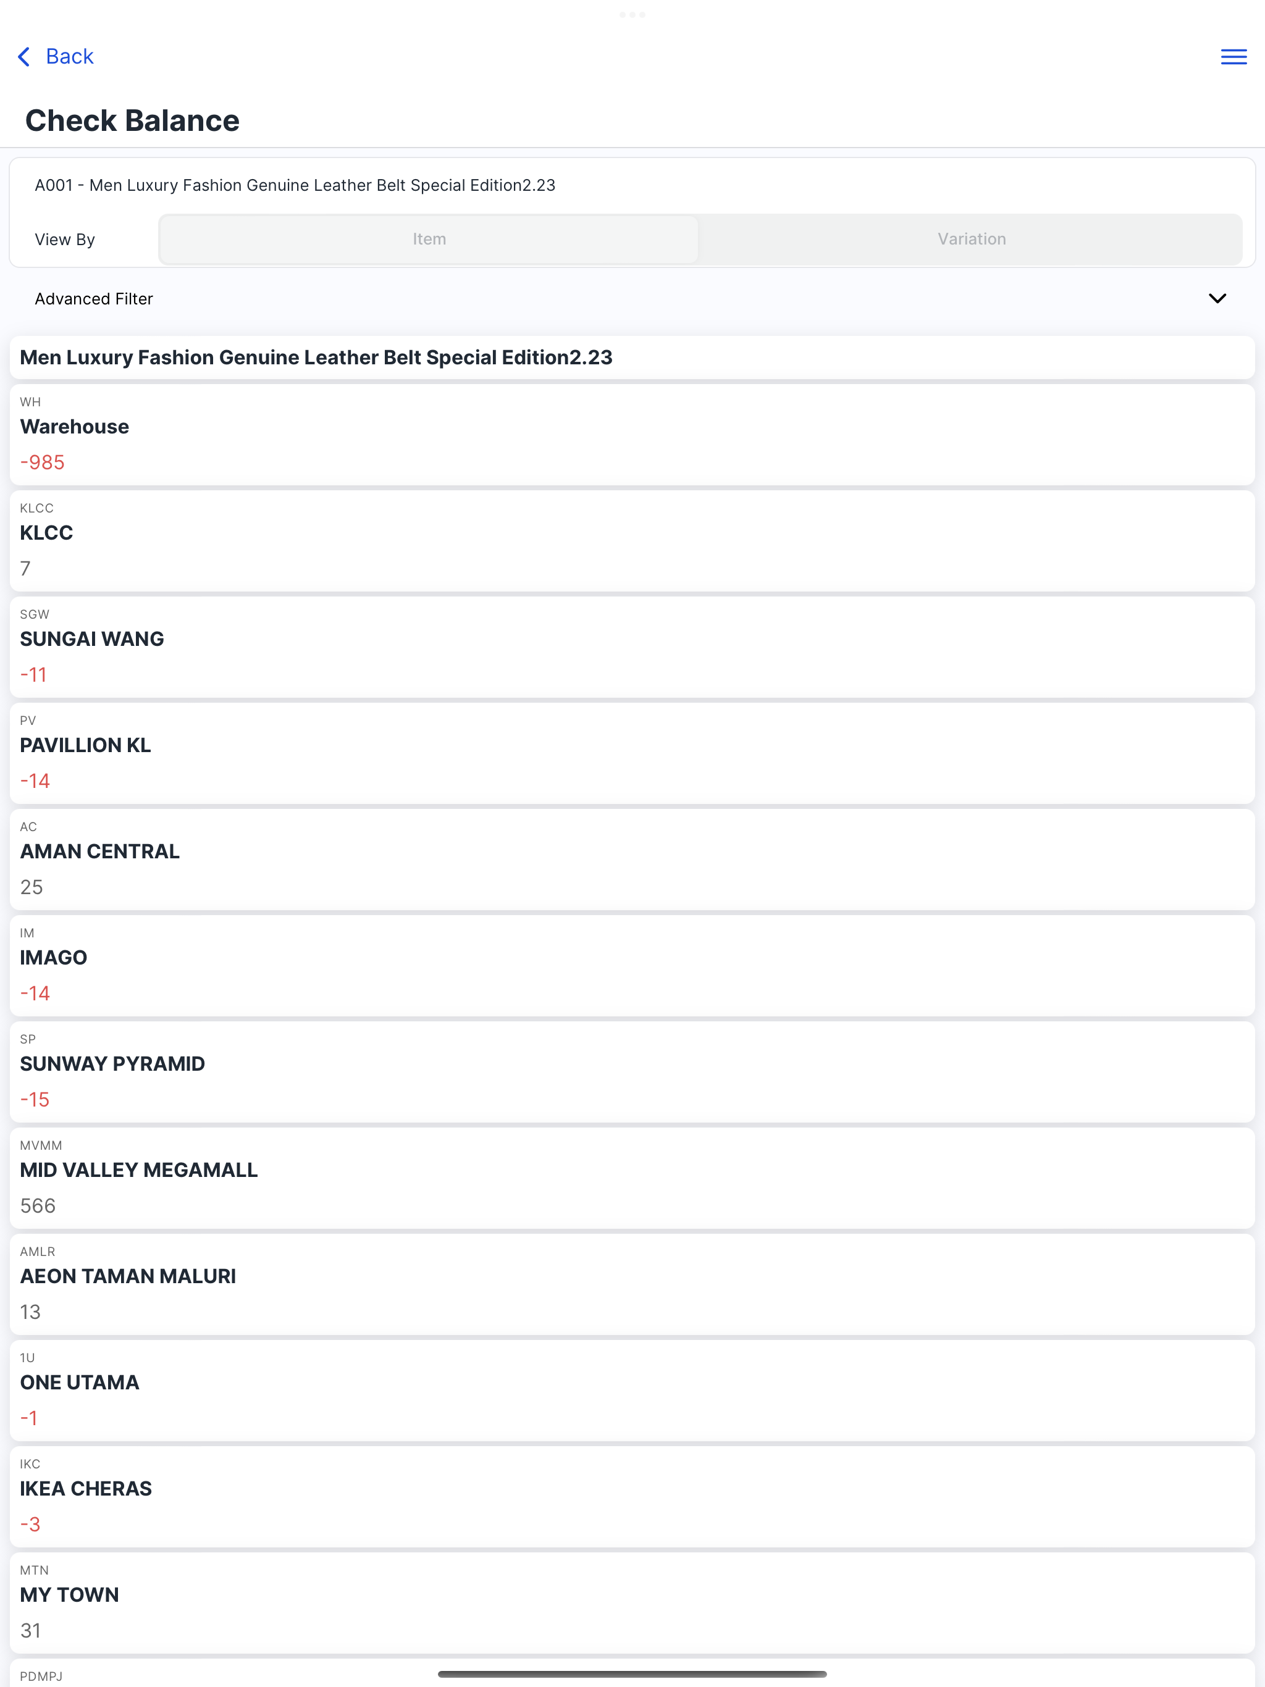Select the A001 item search field
This screenshot has width=1265, height=1687.
pos(632,185)
